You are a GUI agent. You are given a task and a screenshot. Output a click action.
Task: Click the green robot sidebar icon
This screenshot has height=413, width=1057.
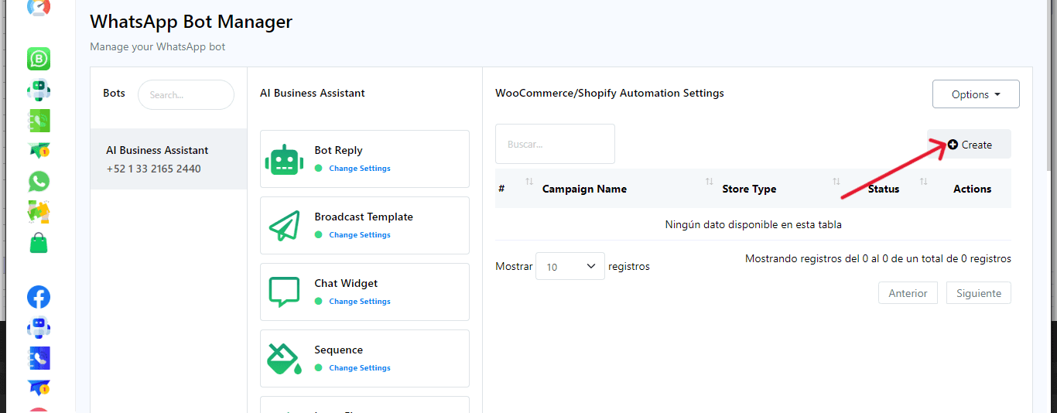coord(39,90)
